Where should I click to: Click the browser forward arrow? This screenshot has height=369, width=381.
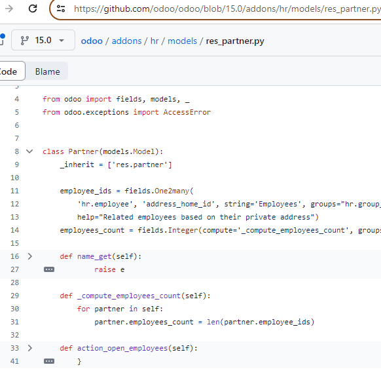9,9
